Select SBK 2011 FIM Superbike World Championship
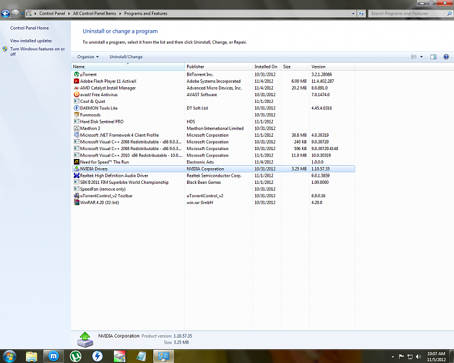Image resolution: width=454 pixels, height=363 pixels. pyautogui.click(x=213, y=182)
